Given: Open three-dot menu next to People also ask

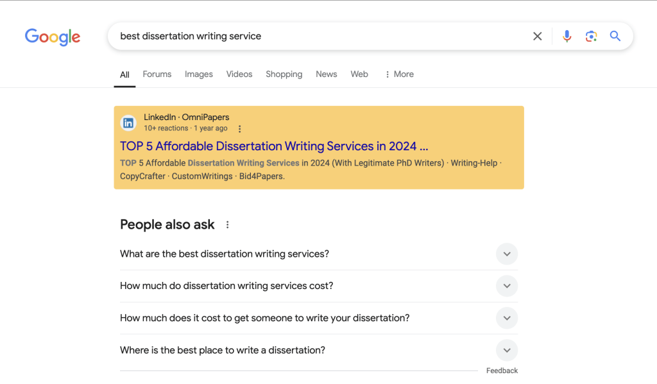Looking at the screenshot, I should click(x=228, y=225).
